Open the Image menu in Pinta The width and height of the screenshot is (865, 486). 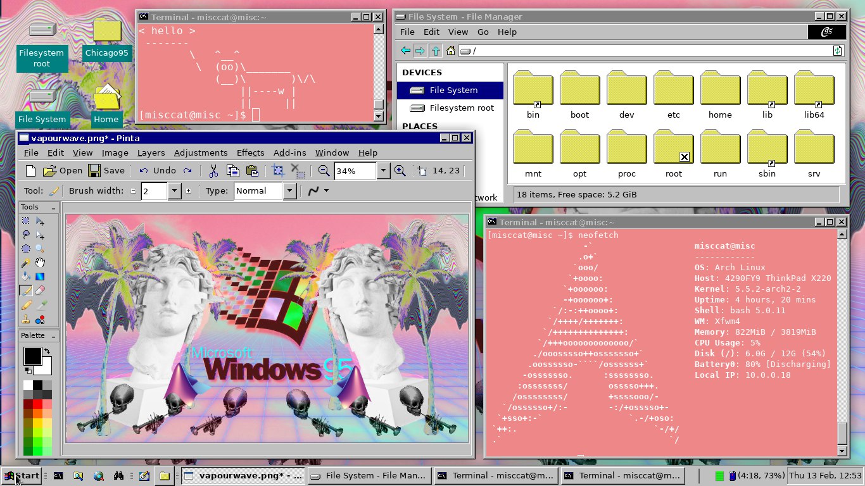tap(115, 153)
